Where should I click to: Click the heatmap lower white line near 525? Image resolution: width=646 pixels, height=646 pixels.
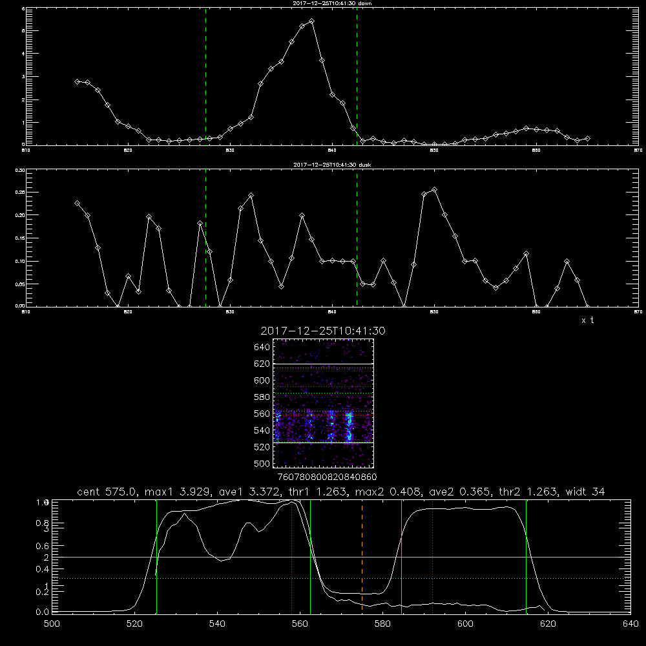point(323,443)
